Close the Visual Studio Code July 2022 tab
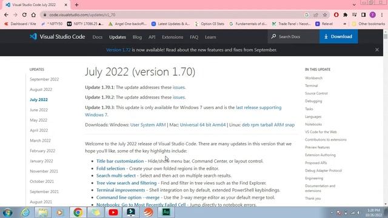The width and height of the screenshot is (388, 218). pyautogui.click(x=65, y=5)
